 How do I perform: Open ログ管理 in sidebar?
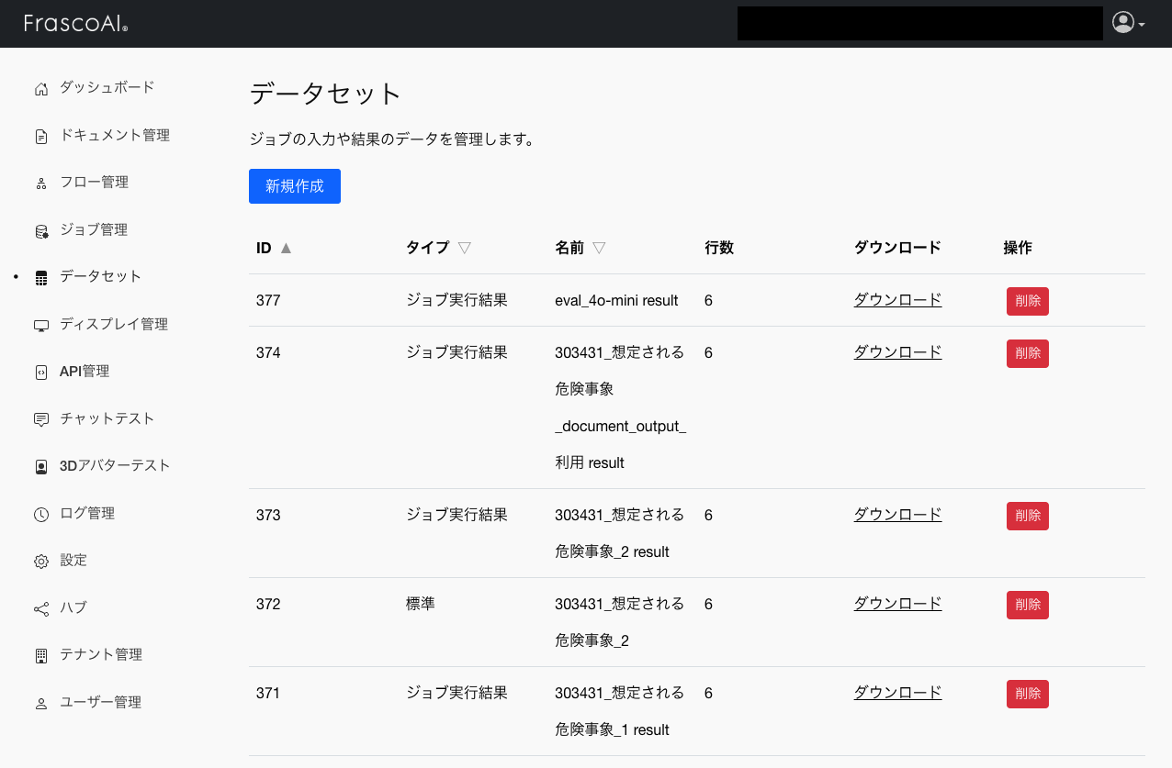pyautogui.click(x=87, y=513)
